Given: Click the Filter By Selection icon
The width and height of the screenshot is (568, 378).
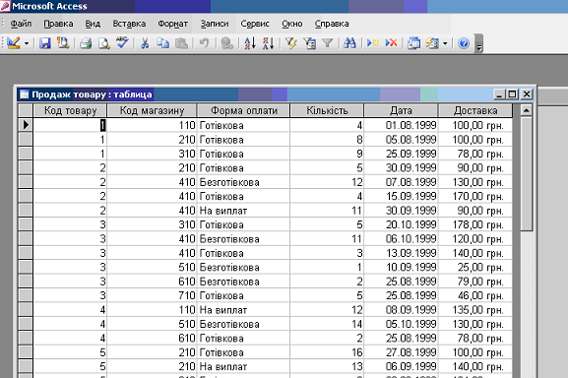Looking at the screenshot, I should [x=290, y=43].
